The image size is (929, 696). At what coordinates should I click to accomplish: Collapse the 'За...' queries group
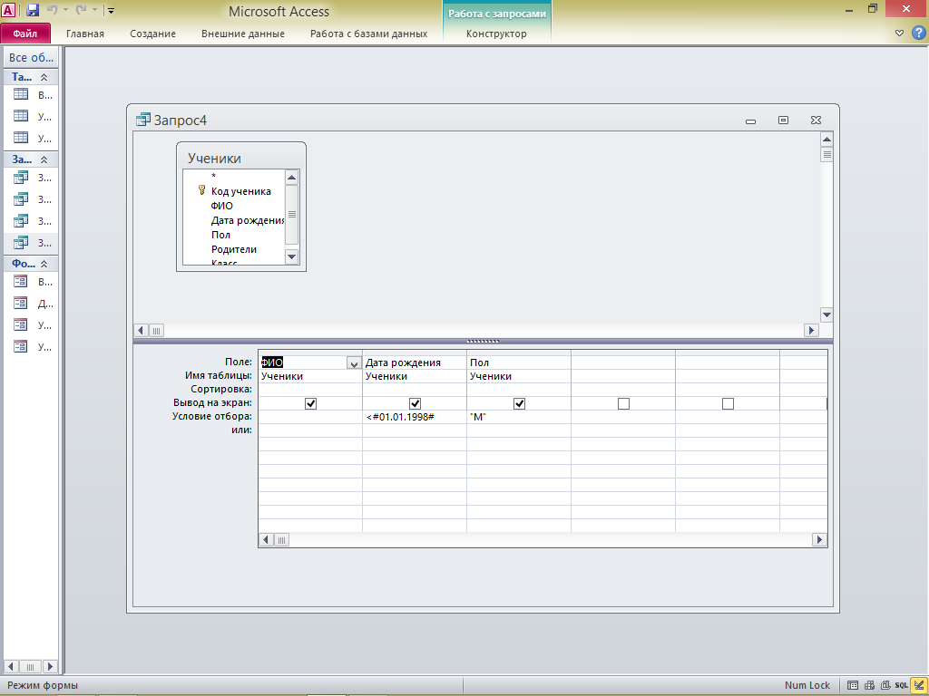pos(44,159)
